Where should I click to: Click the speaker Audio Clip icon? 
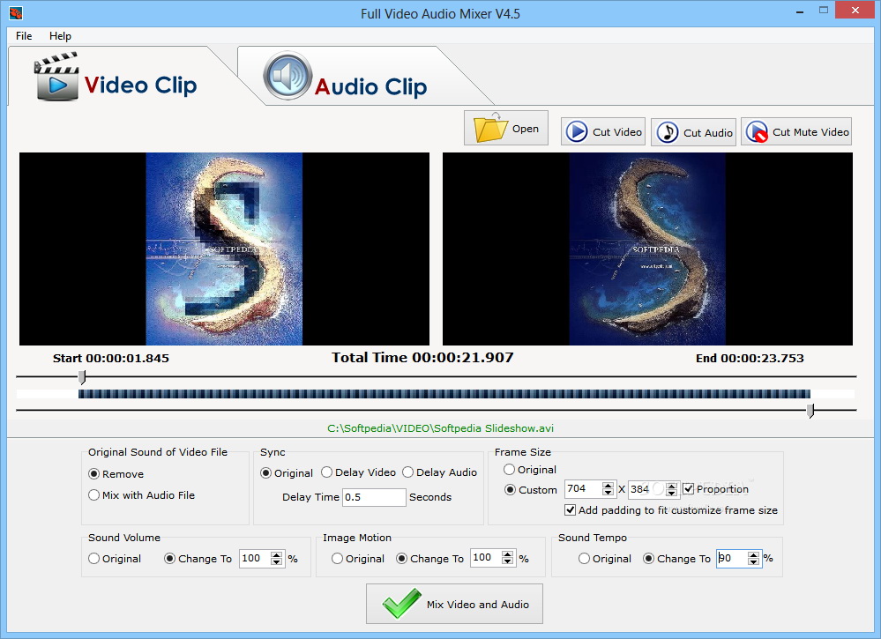point(287,75)
